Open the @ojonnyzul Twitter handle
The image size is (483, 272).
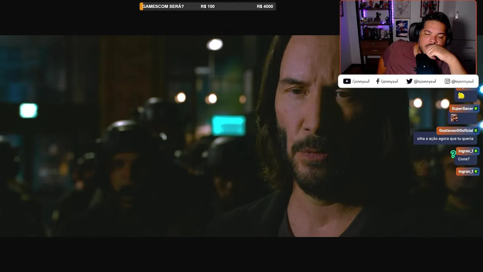(x=425, y=81)
